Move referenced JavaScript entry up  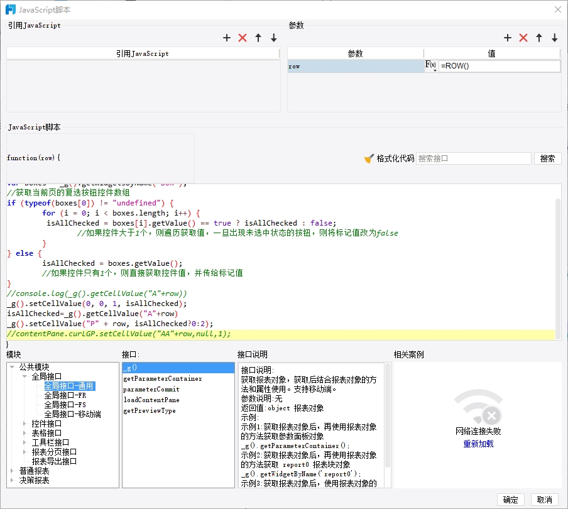click(x=258, y=38)
